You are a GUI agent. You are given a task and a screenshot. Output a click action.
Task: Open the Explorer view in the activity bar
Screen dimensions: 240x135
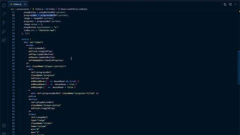(4, 5)
